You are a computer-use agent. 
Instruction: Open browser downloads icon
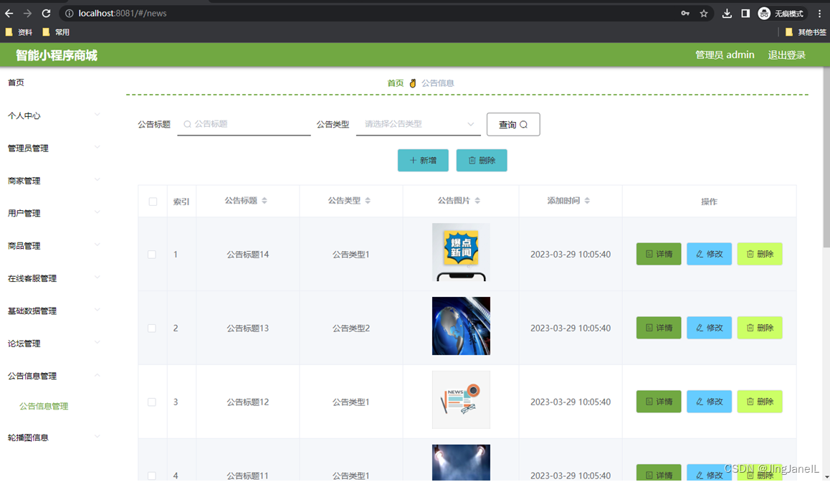(x=727, y=13)
